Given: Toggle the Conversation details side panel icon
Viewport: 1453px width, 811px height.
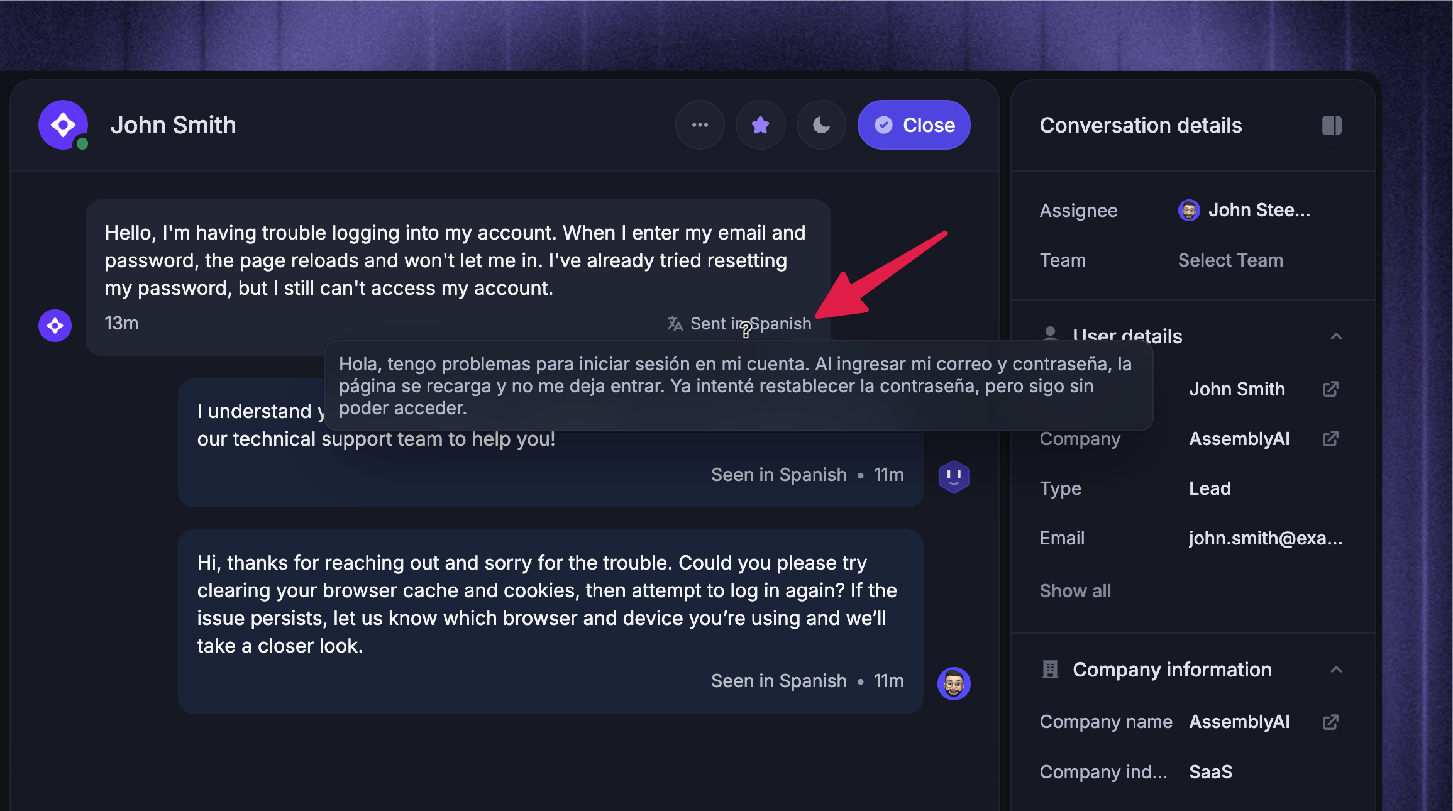Looking at the screenshot, I should (x=1332, y=126).
